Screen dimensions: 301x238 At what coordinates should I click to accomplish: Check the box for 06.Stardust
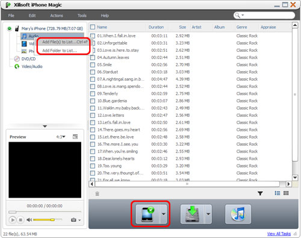pyautogui.click(x=93, y=72)
